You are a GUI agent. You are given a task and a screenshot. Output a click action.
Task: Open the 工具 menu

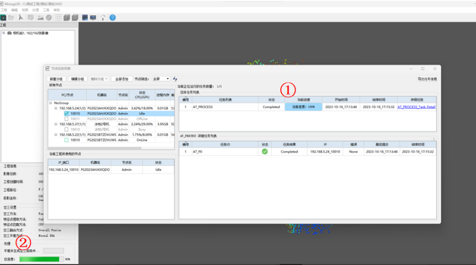pyautogui.click(x=46, y=10)
